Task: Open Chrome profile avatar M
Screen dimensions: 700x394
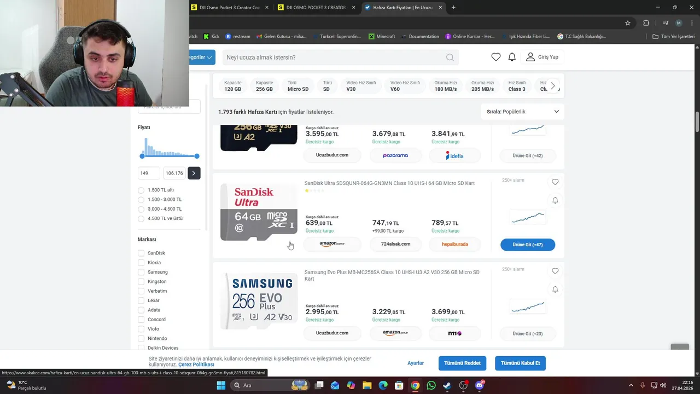Action: pyautogui.click(x=679, y=23)
